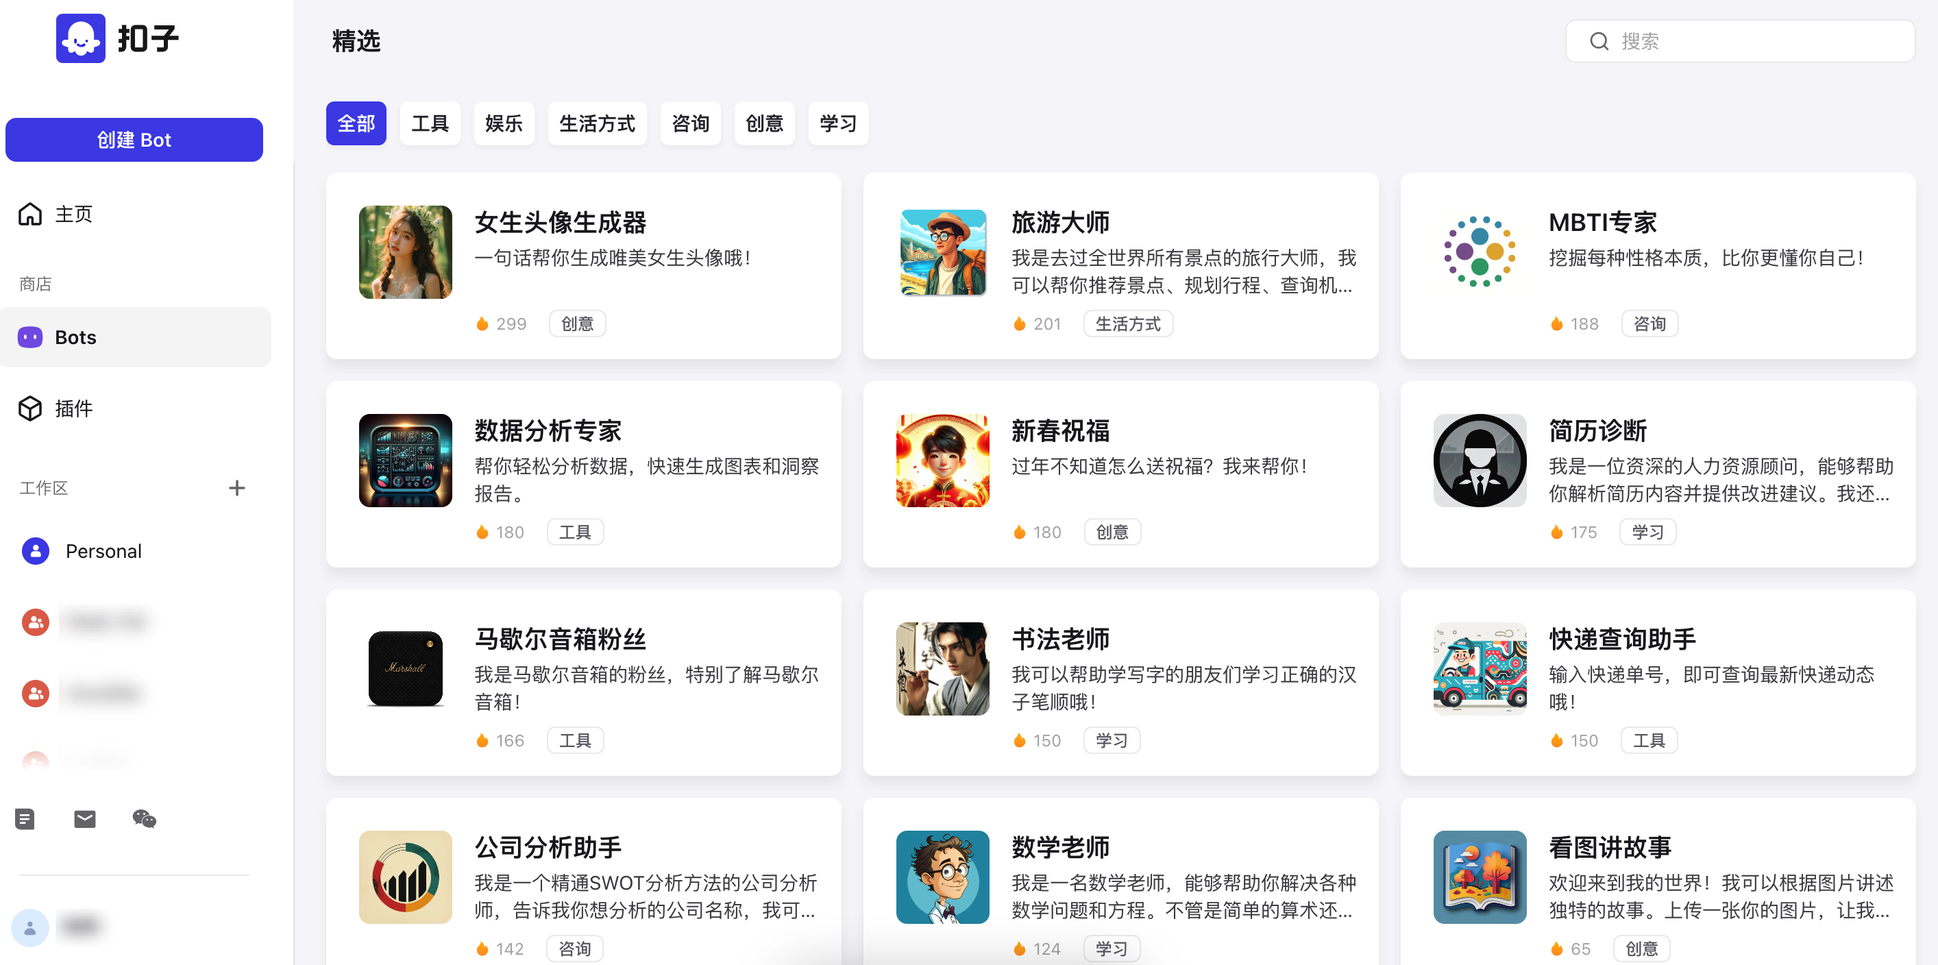Select the 咨询 category tab
Viewport: 1938px width, 965px height.
pyautogui.click(x=690, y=123)
